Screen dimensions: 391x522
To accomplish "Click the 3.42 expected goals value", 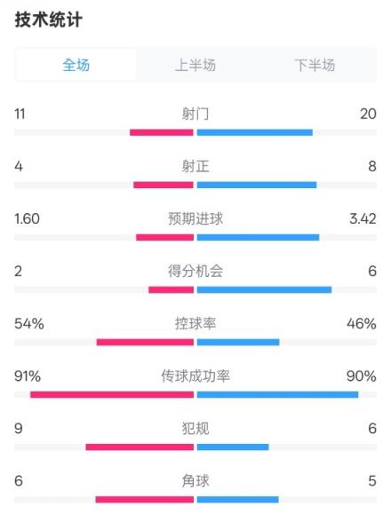I will [x=363, y=218].
